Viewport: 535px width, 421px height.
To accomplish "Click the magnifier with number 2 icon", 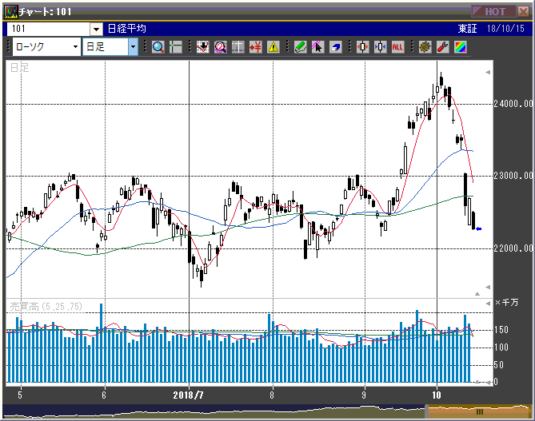I will click(220, 47).
